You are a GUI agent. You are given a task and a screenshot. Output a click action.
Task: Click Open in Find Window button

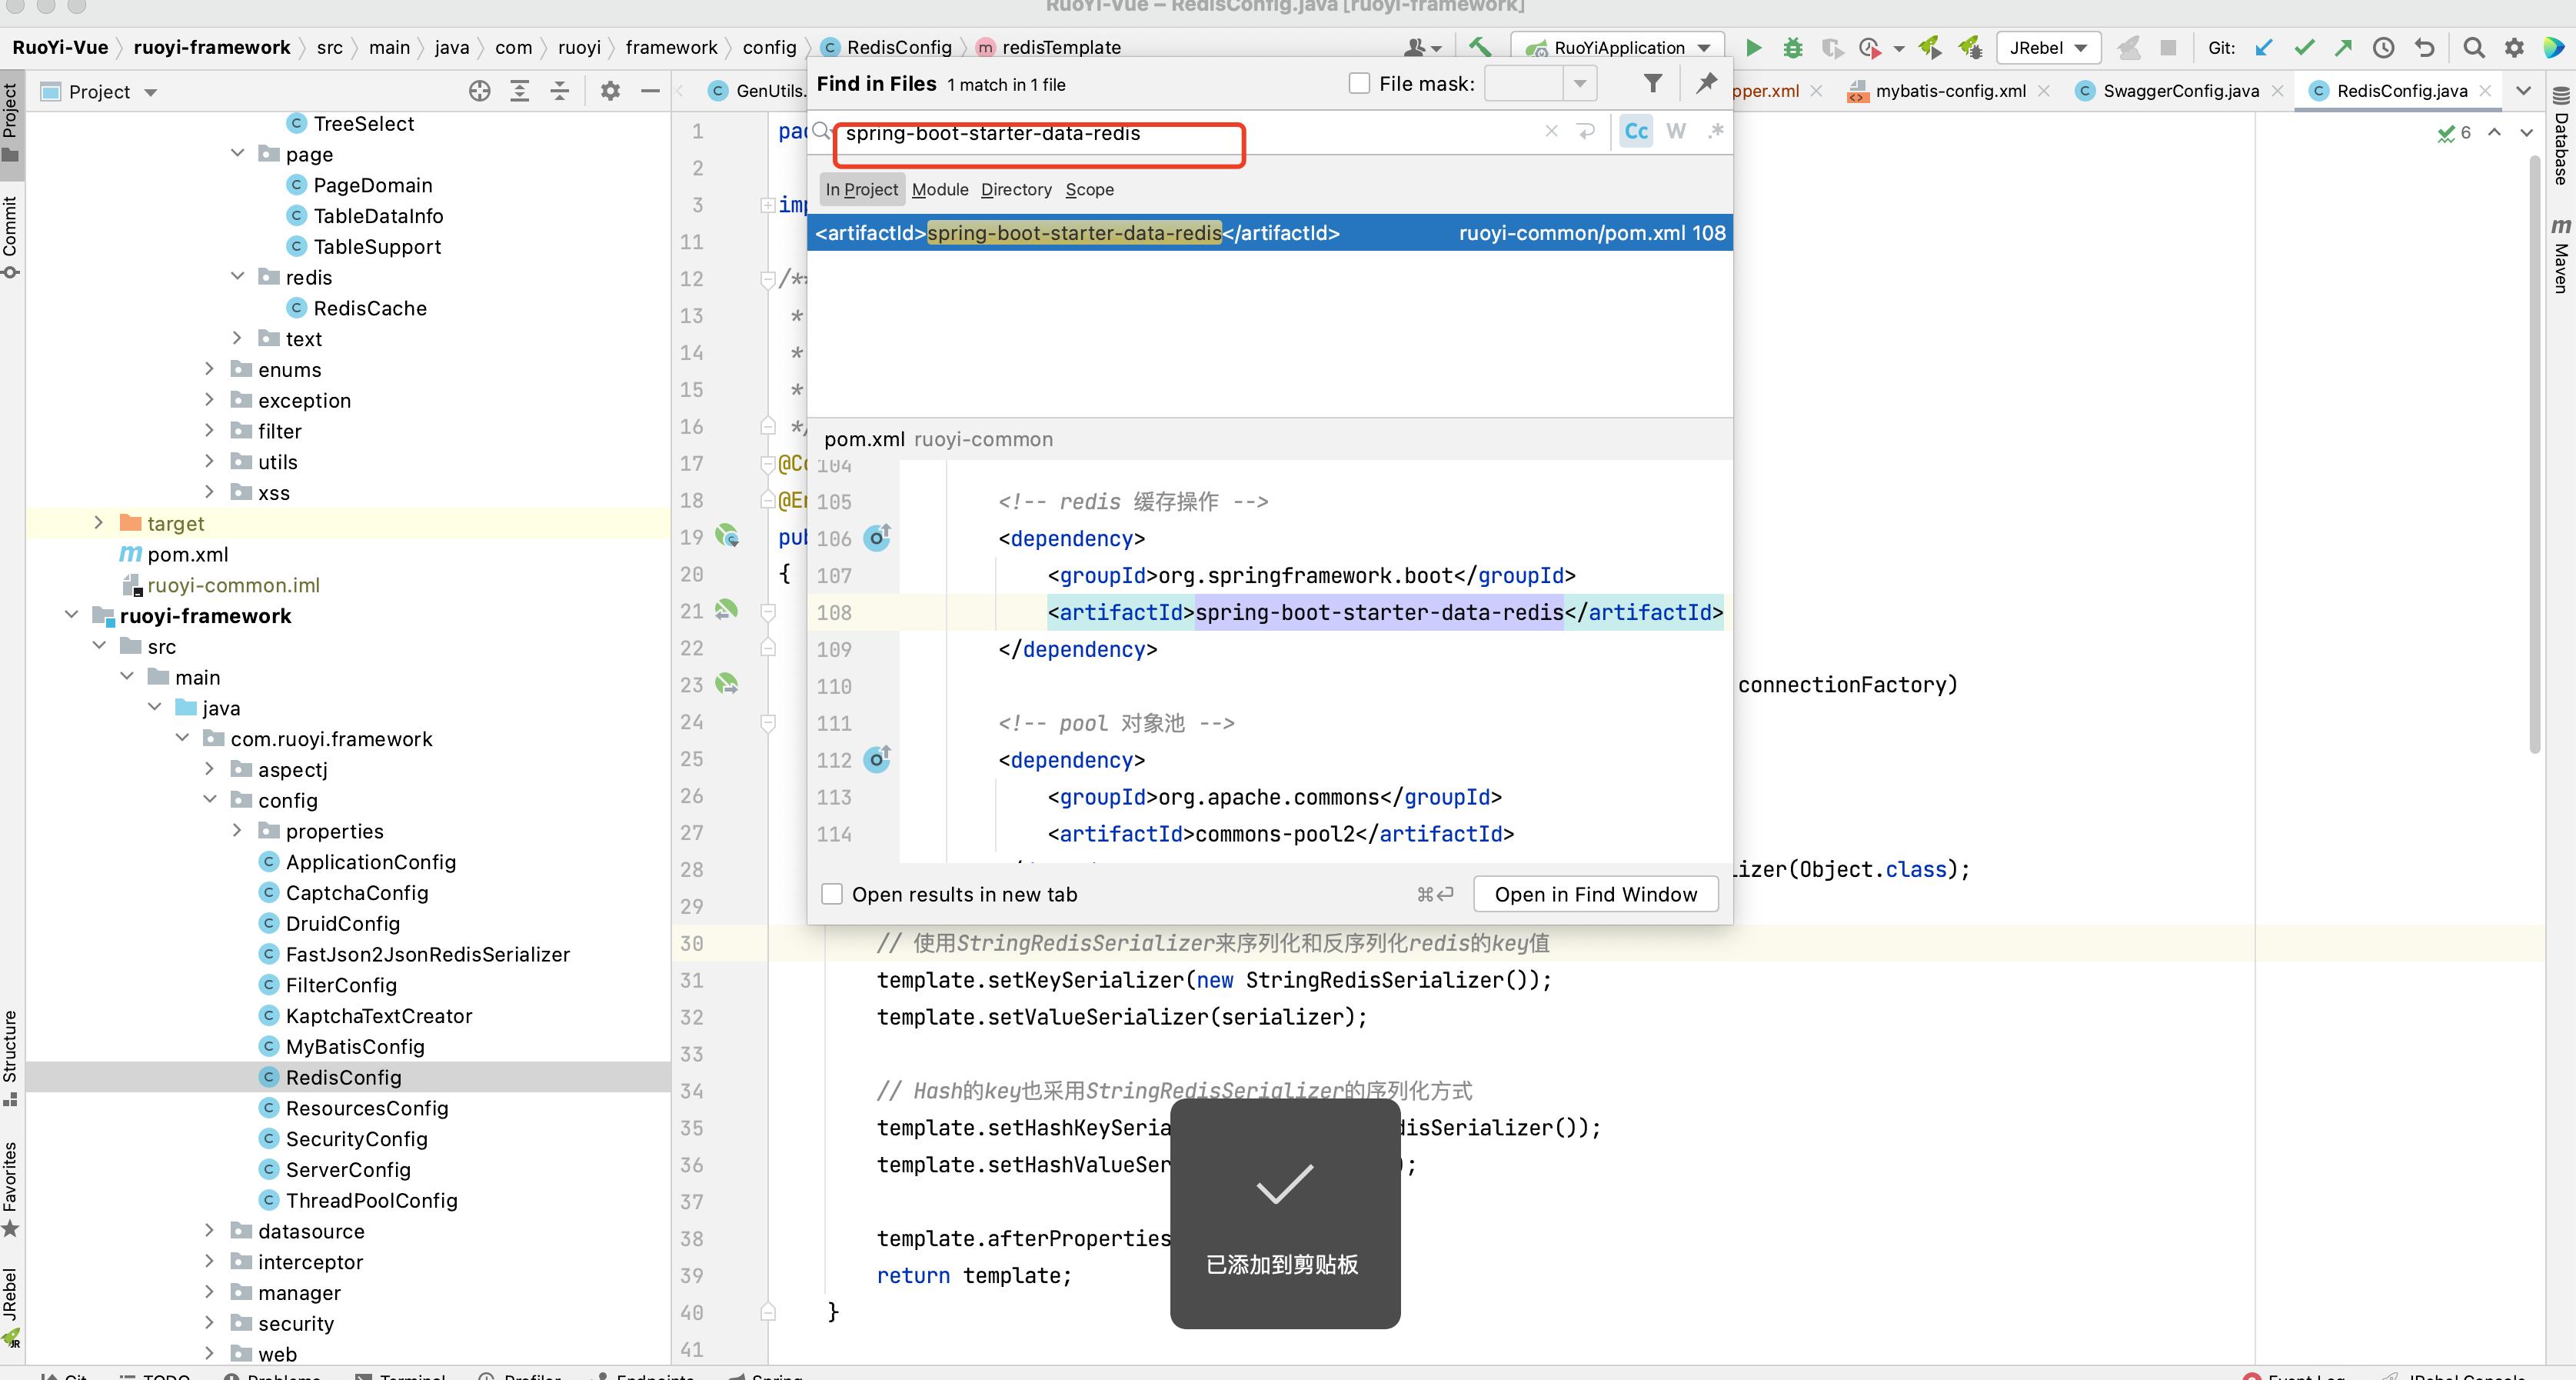[1595, 894]
